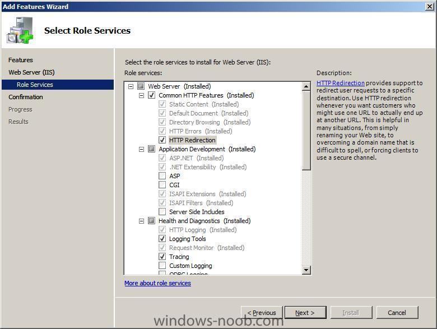Select the HTTP Logging row
437x329 pixels.
point(203,230)
